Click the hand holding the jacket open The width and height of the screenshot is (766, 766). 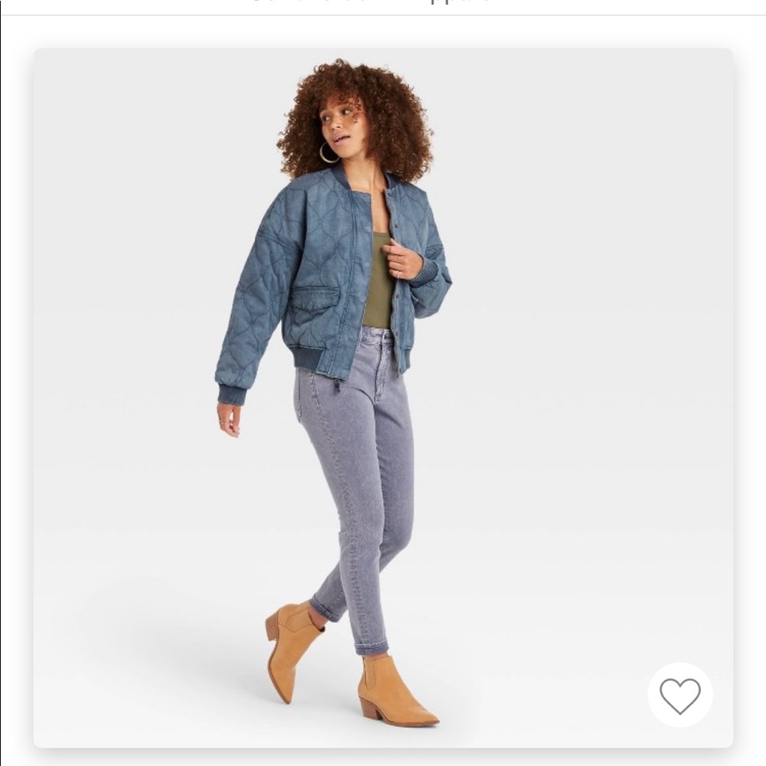(x=401, y=258)
